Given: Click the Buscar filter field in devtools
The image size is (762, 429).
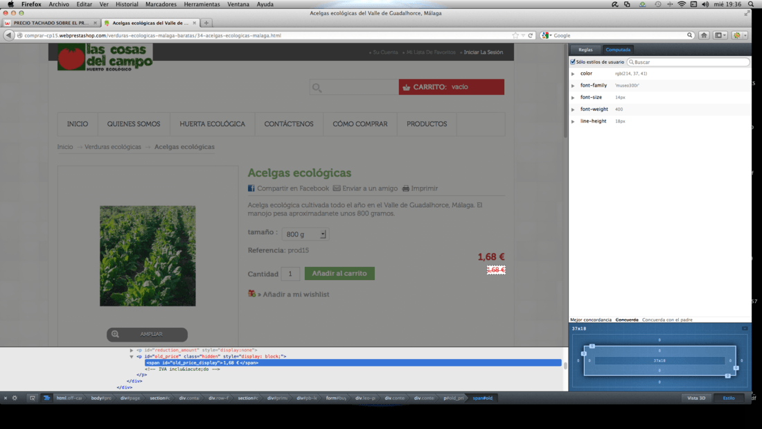Looking at the screenshot, I should click(688, 62).
